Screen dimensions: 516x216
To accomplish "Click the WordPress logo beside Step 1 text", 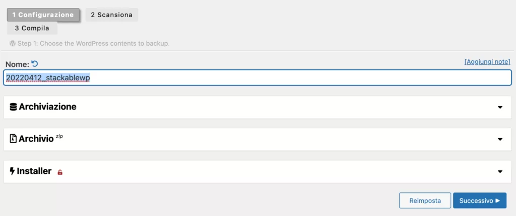I will point(13,43).
